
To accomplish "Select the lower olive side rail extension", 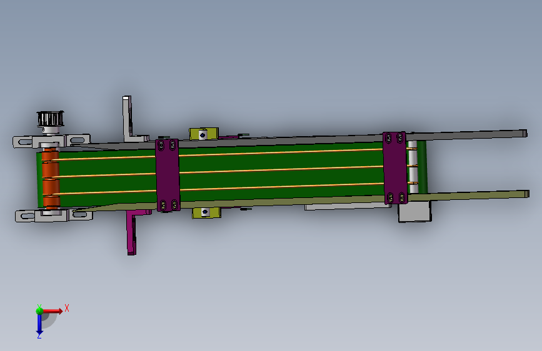I will [468, 196].
